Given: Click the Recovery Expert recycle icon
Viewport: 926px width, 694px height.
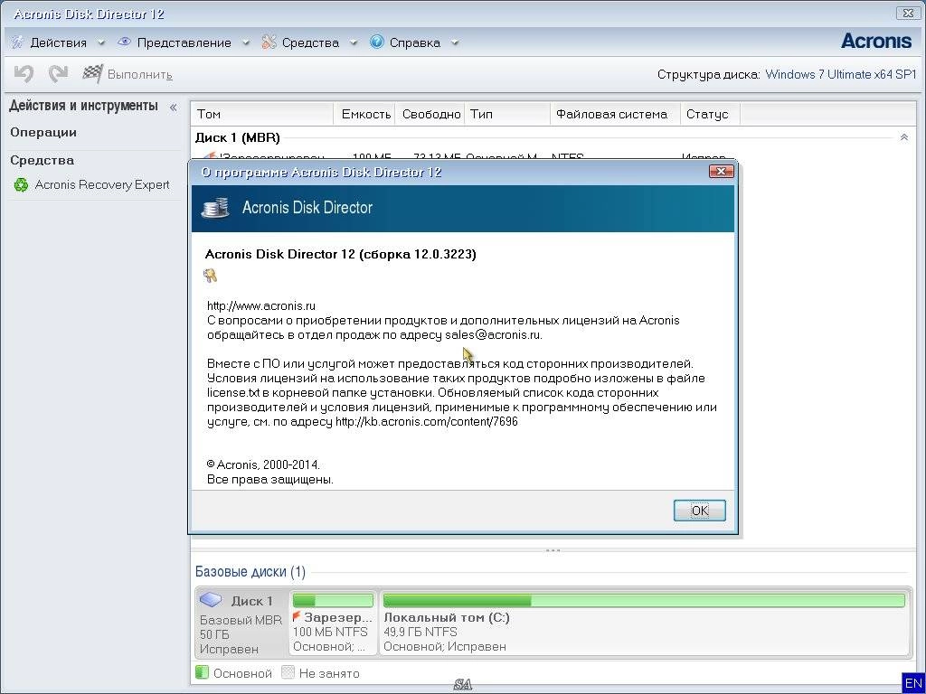Looking at the screenshot, I should point(22,185).
